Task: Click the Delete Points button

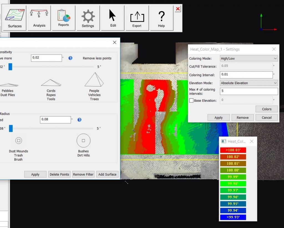Action: 59,174
